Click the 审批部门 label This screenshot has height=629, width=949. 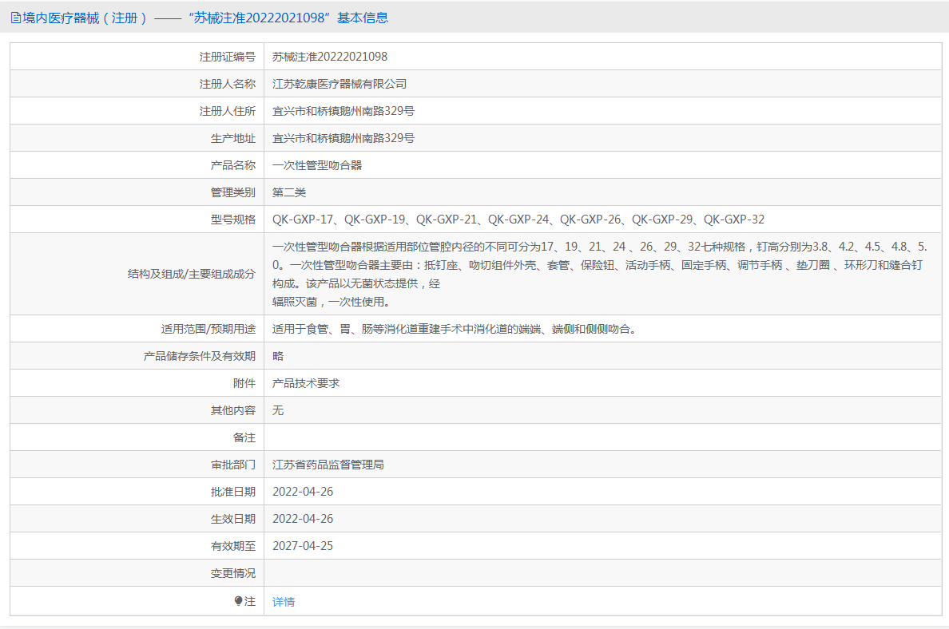click(x=233, y=465)
